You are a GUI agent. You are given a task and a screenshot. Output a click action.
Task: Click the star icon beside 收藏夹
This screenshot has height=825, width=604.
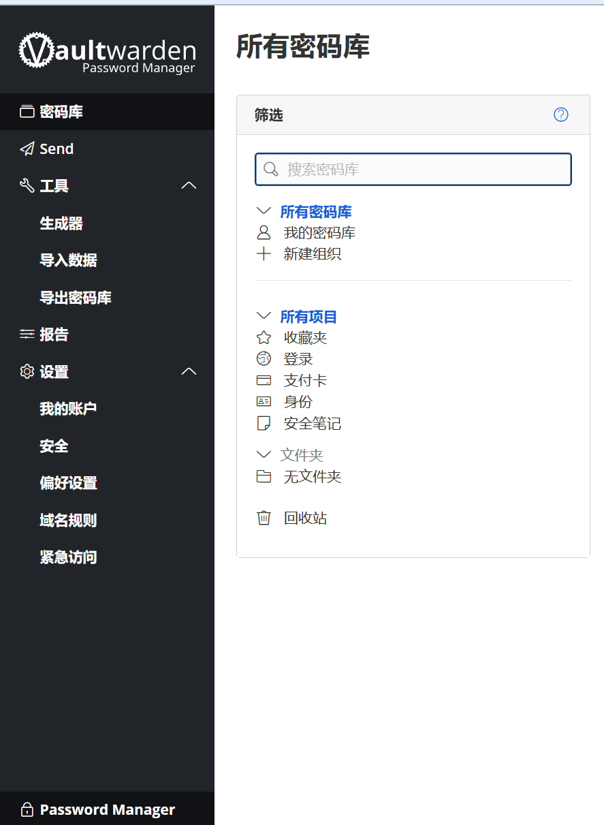click(264, 337)
